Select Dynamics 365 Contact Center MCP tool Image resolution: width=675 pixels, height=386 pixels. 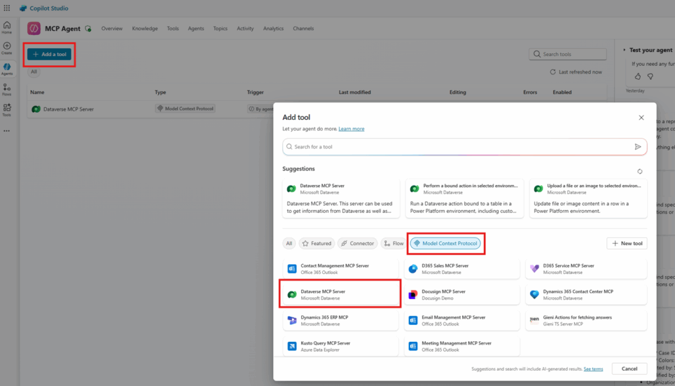coord(586,295)
